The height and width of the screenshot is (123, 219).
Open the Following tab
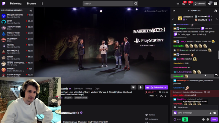pos(16,4)
